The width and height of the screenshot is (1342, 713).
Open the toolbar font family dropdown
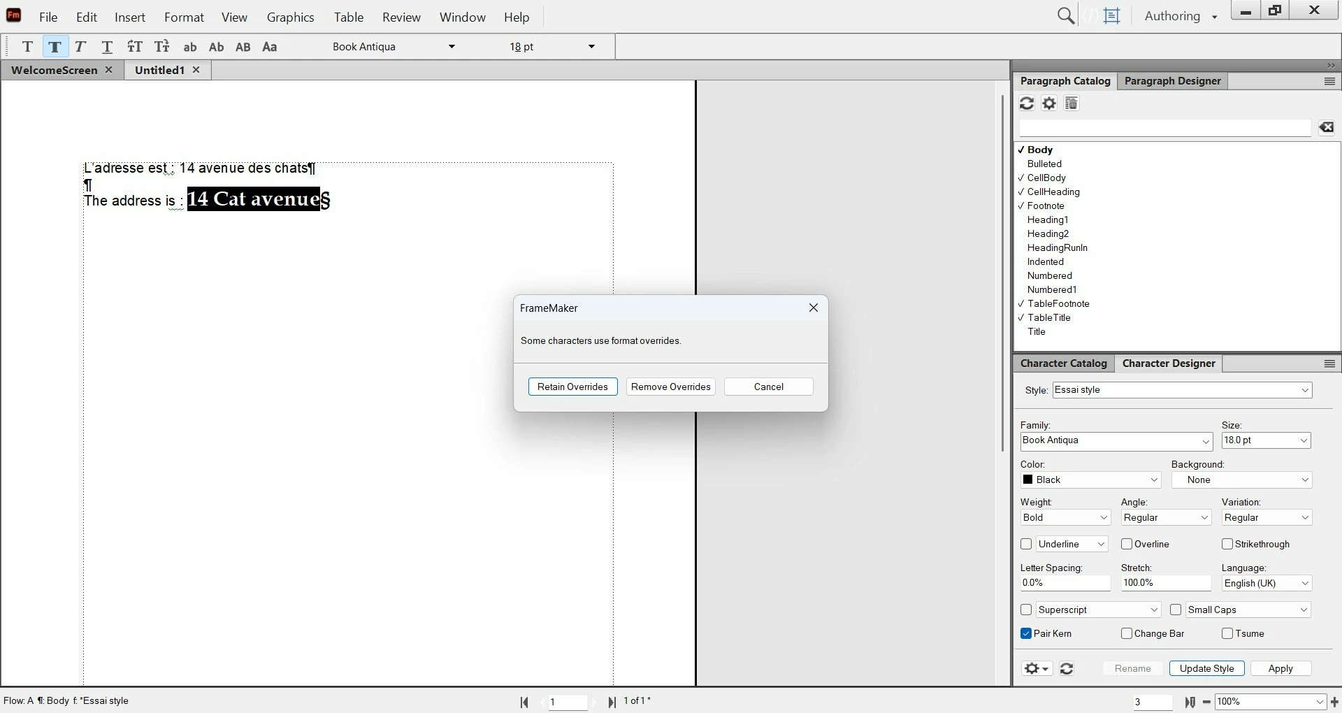point(452,47)
